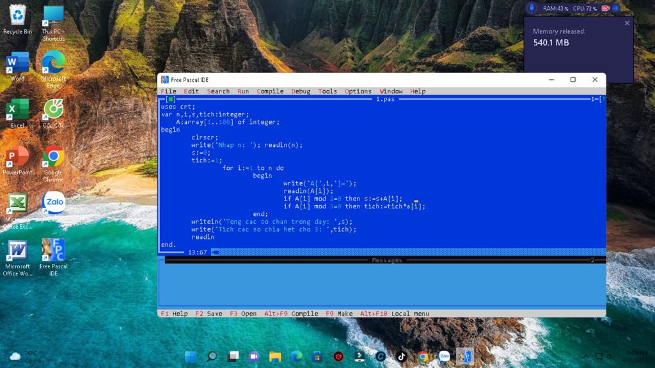
Task: Select the Word desktop icon
Action: point(17,66)
